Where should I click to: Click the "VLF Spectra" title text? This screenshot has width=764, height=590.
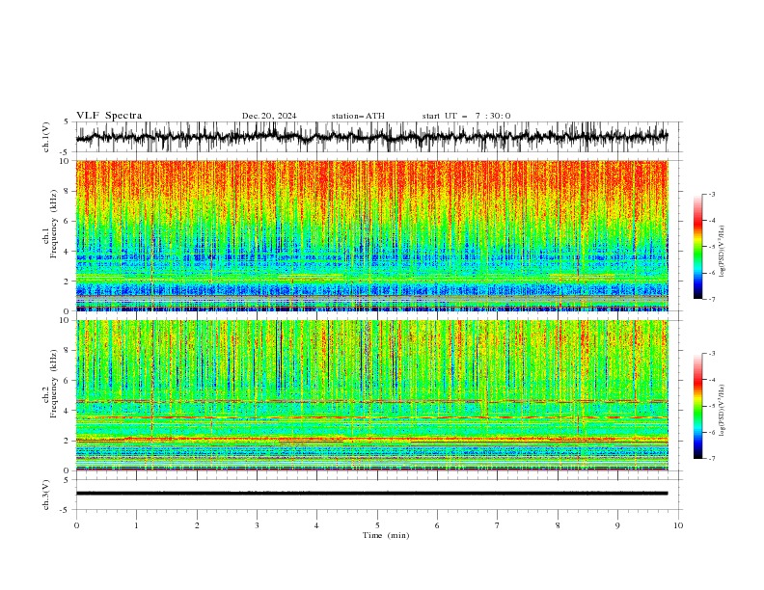(109, 116)
